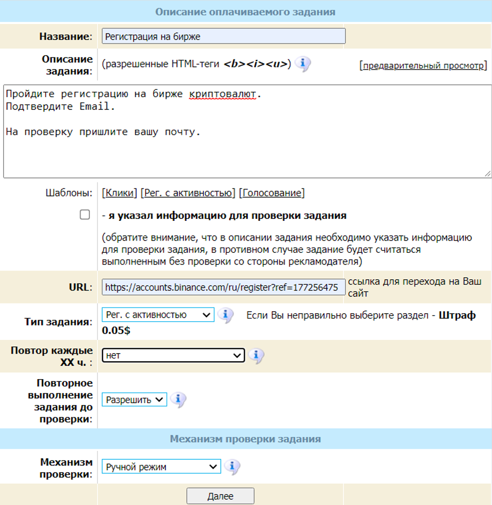This screenshot has width=492, height=505.
Task: Grab the textarea resize handle corner
Action: (x=488, y=174)
